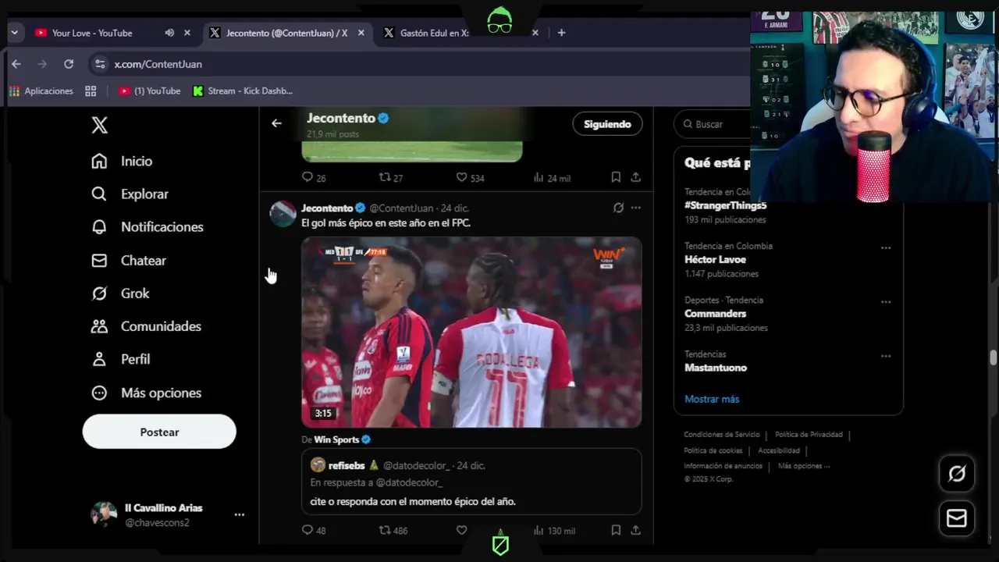999x562 pixels.
Task: Reload the current page
Action: pos(69,64)
